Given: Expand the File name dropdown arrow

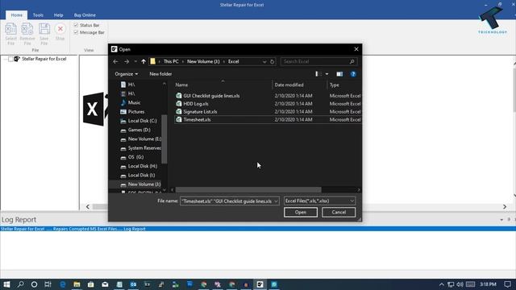Looking at the screenshot, I should [x=276, y=201].
